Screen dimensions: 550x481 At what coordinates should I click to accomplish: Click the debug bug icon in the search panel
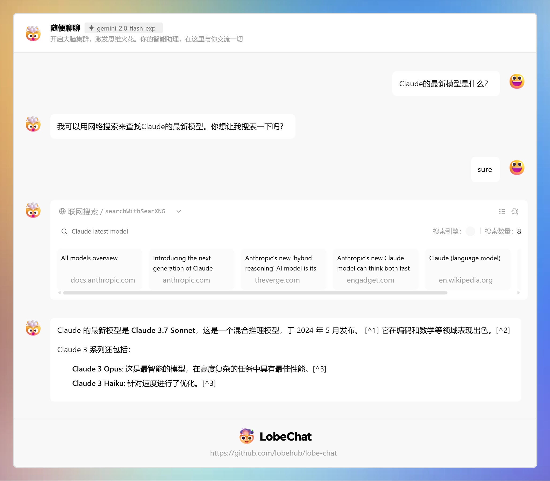[515, 212]
